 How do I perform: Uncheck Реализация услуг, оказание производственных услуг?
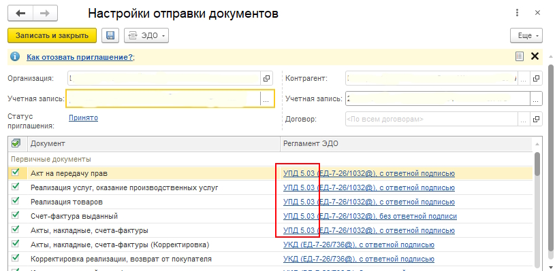coord(15,187)
